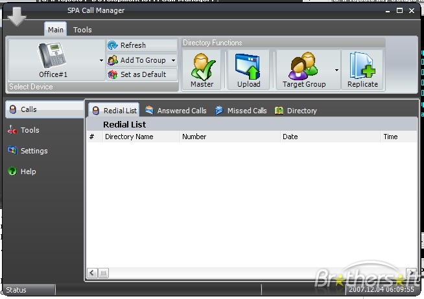Click the Calls phone icon in sidebar

point(13,109)
